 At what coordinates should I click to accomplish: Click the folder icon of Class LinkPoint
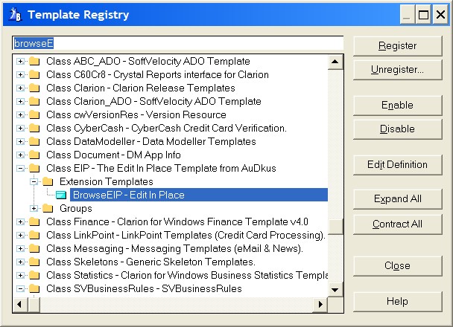(34, 235)
